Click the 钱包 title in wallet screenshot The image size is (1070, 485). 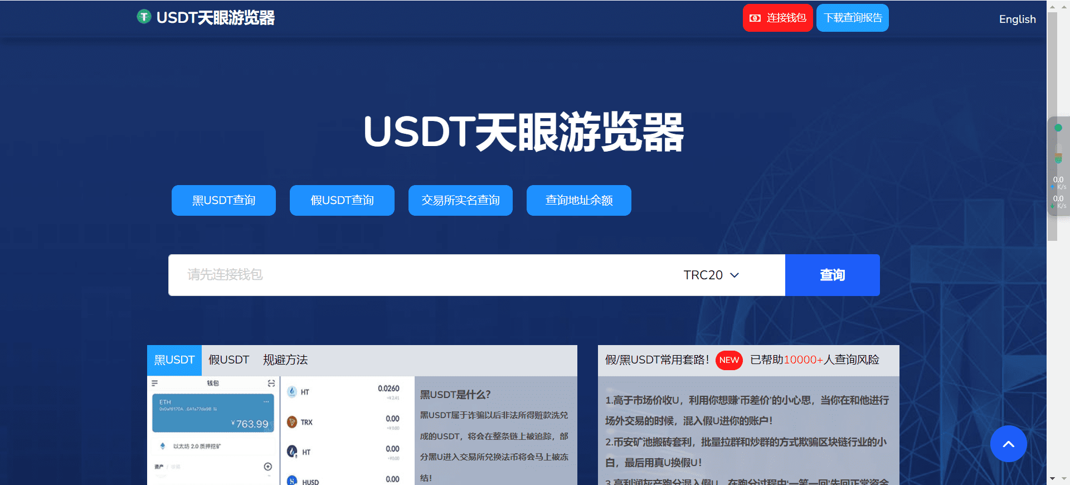(213, 383)
